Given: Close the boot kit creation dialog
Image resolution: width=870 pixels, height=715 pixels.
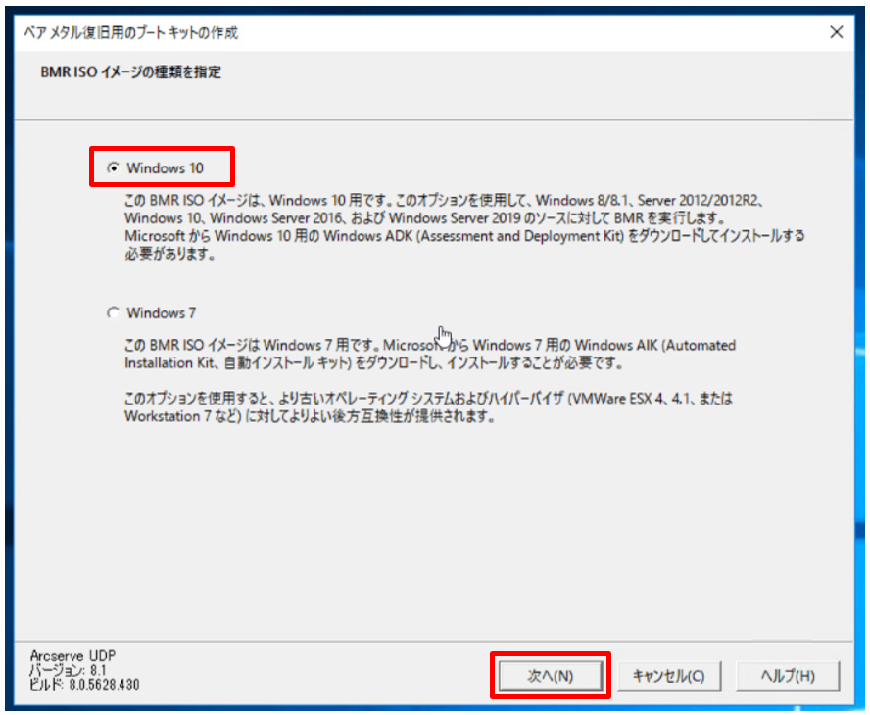Looking at the screenshot, I should pyautogui.click(x=836, y=32).
